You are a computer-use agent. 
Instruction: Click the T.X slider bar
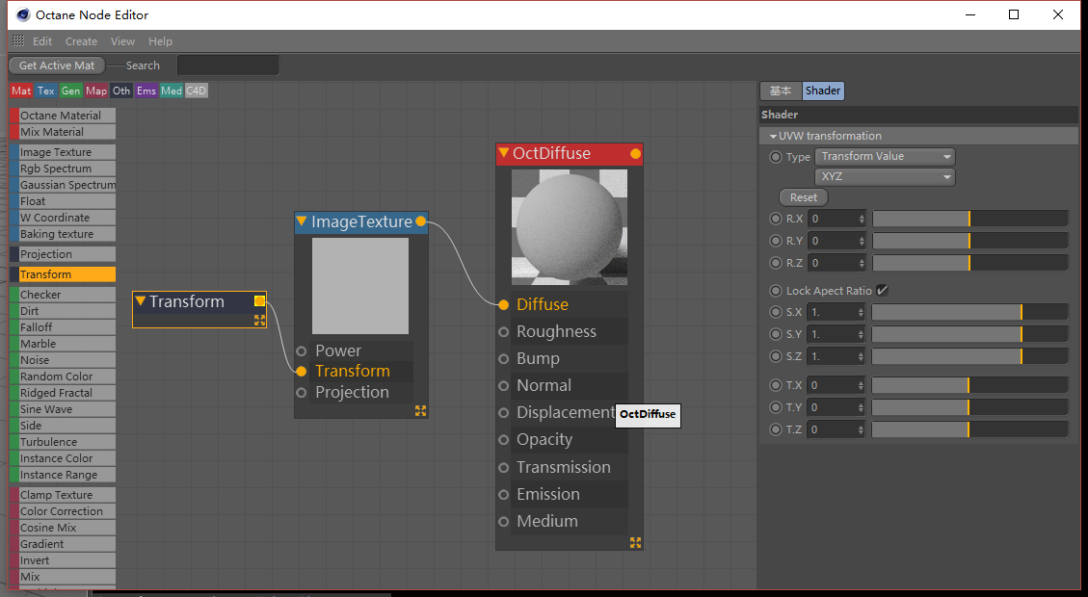coord(969,385)
